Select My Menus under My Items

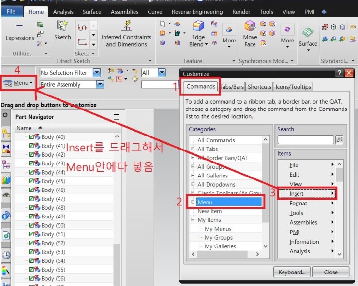tap(218, 229)
